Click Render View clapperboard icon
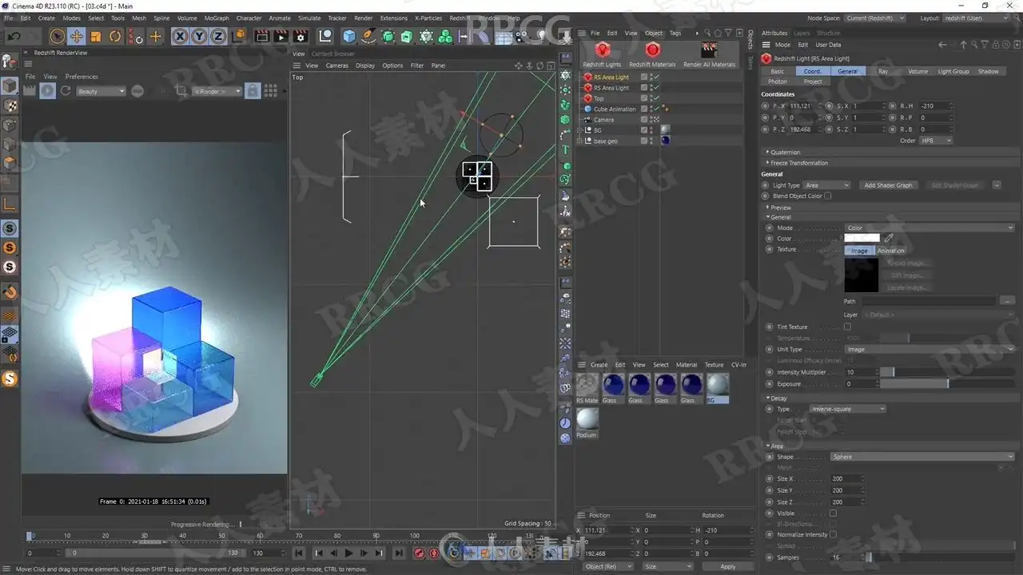The width and height of the screenshot is (1023, 575). pyautogui.click(x=261, y=36)
